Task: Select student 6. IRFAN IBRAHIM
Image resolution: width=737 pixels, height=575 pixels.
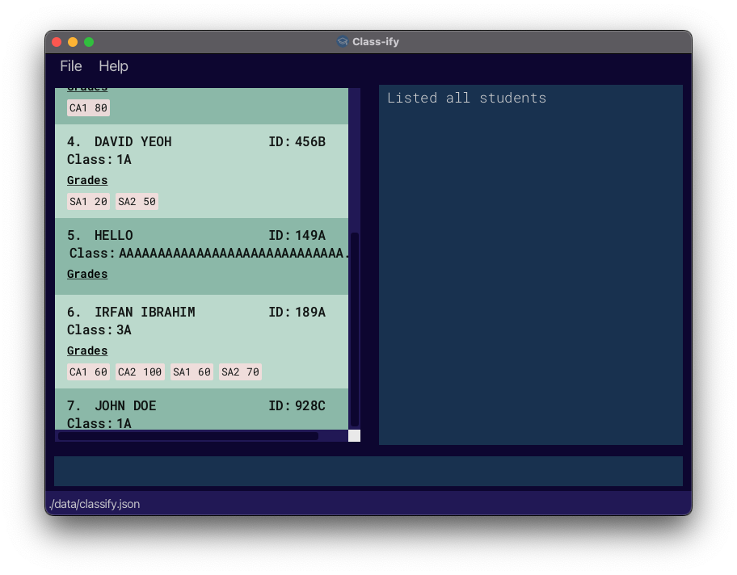Action: click(202, 342)
